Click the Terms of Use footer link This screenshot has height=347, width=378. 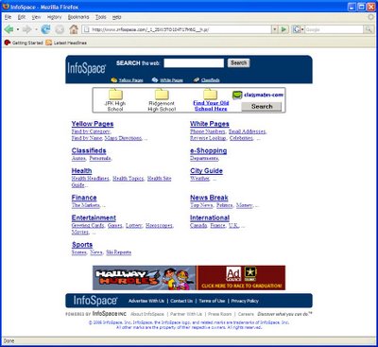pyautogui.click(x=212, y=301)
